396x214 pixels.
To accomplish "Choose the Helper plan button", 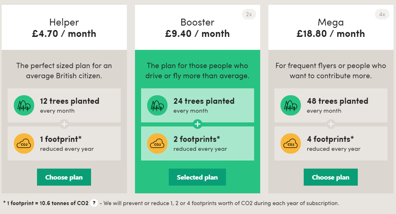I will (x=64, y=177).
